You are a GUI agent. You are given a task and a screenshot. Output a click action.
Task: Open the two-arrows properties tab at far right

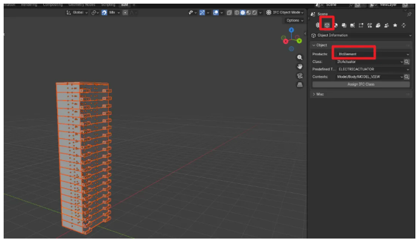pyautogui.click(x=404, y=25)
